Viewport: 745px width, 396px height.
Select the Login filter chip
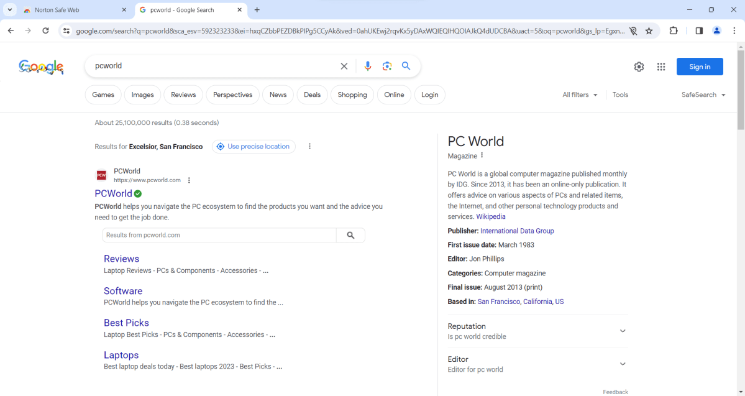click(429, 94)
